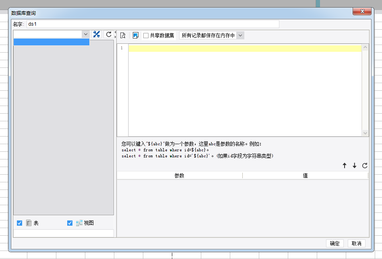The width and height of the screenshot is (382, 259).
Task: Click the 参数 column header
Action: (x=180, y=175)
